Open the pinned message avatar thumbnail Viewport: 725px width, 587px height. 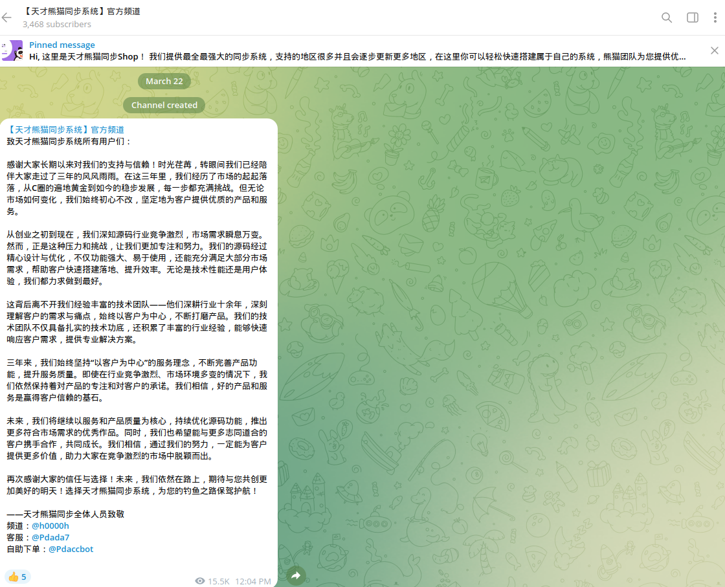12,50
